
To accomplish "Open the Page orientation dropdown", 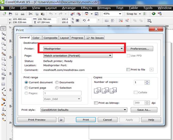I will (78, 56).
